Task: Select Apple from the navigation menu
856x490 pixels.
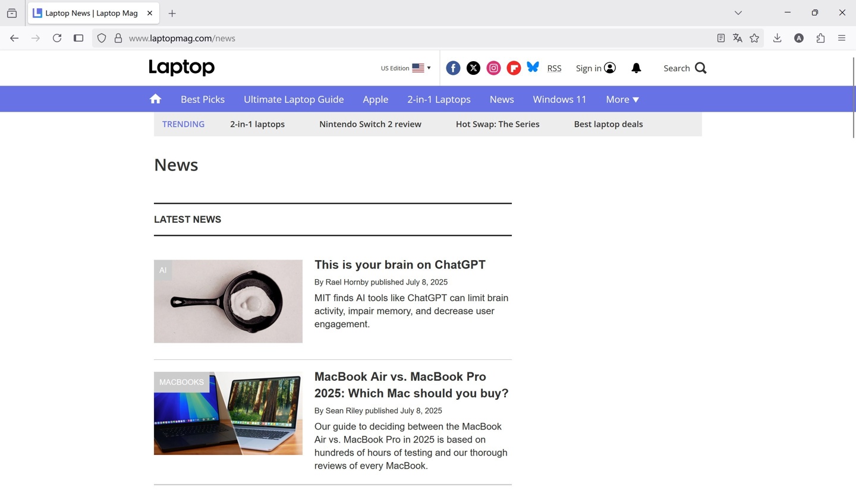Action: tap(375, 99)
